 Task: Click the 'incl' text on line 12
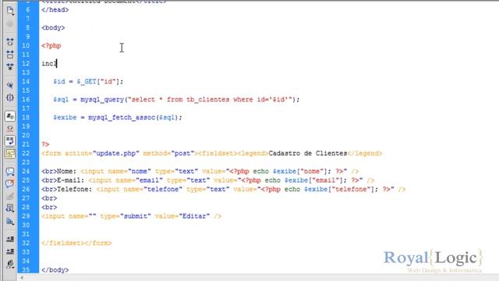point(48,63)
